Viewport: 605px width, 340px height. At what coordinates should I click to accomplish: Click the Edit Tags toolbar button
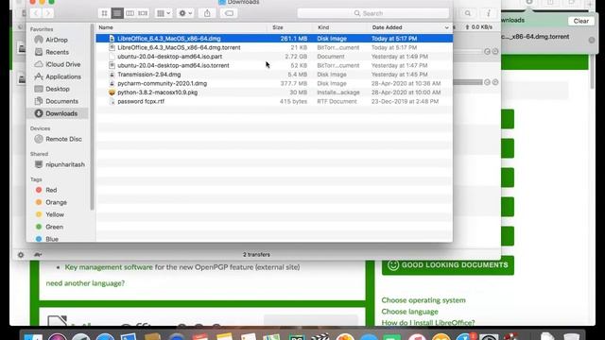[229, 13]
